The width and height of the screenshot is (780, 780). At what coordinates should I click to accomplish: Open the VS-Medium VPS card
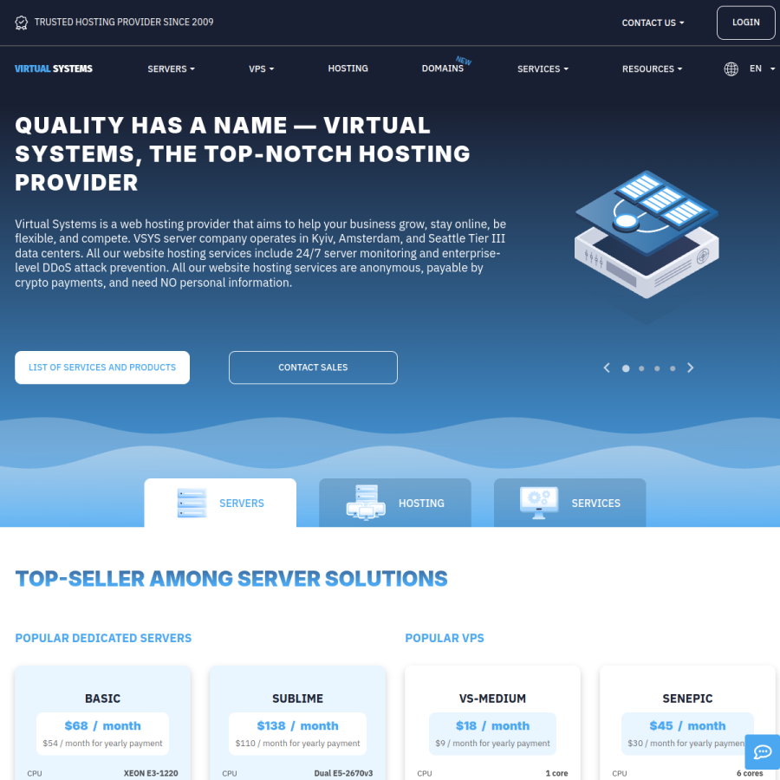click(492, 723)
